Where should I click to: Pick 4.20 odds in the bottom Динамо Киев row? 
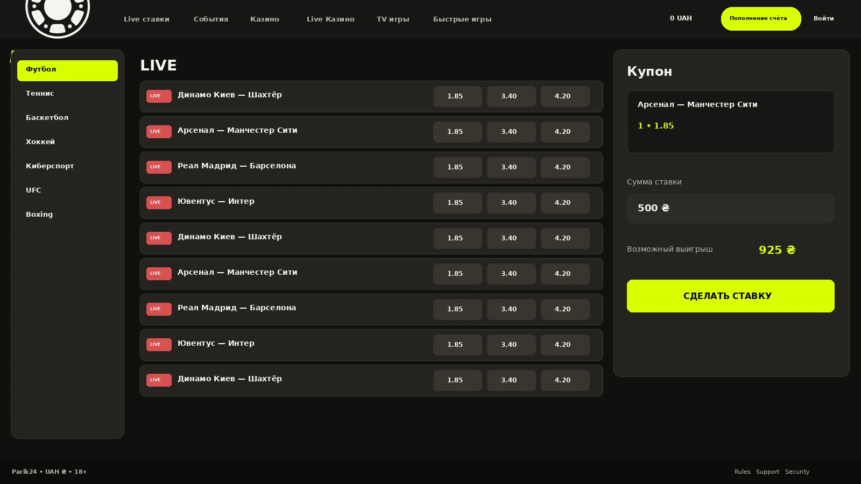565,380
